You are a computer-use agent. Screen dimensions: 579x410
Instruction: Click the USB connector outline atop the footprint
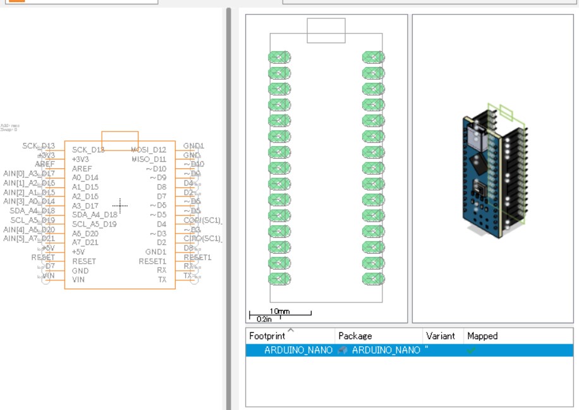coord(326,30)
